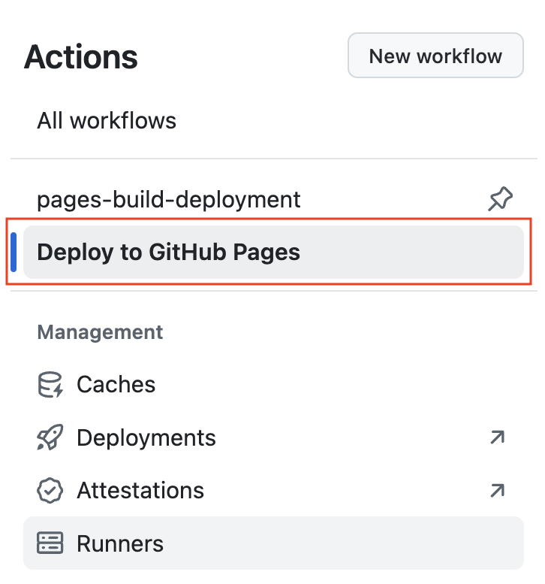Click the Attestations verified badge icon

tap(50, 491)
